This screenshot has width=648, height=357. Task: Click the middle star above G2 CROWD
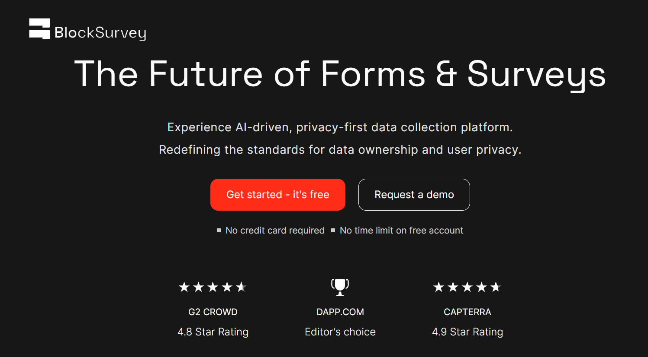[x=213, y=287]
